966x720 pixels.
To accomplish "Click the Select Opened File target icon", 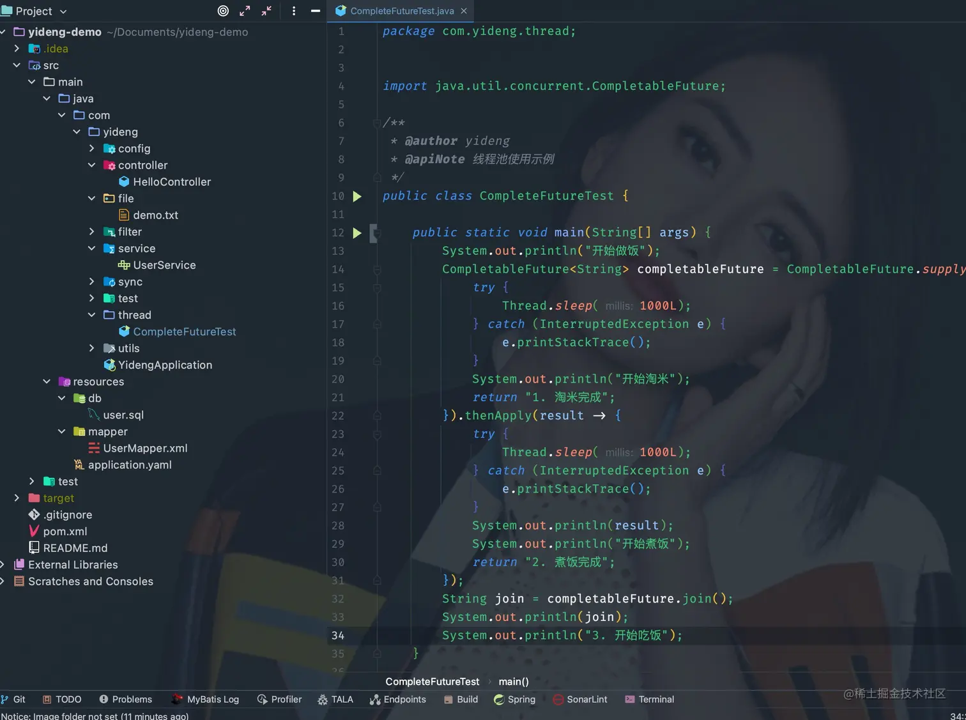I will click(223, 11).
